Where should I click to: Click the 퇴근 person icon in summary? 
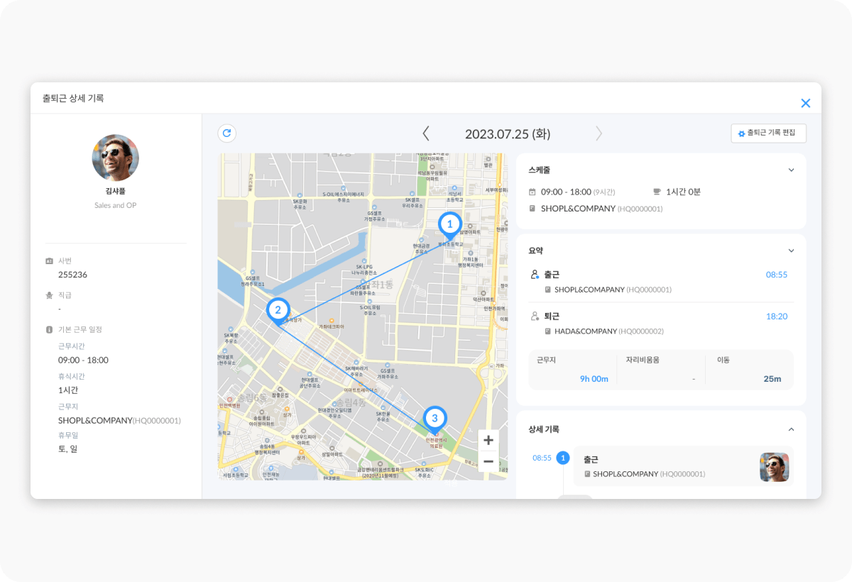[x=535, y=316]
